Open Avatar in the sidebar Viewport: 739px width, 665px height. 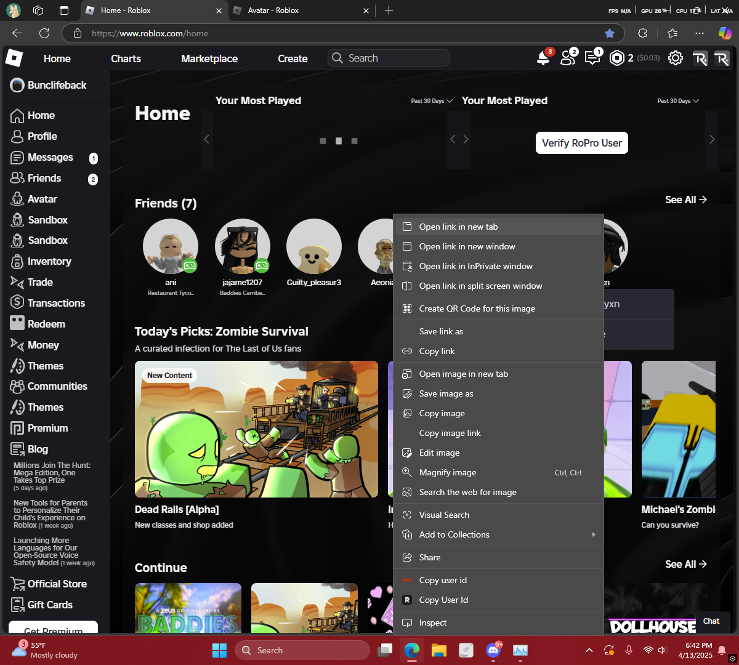pos(34,199)
